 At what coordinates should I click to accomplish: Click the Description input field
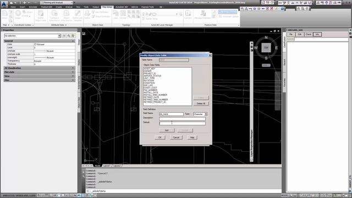tap(182, 119)
